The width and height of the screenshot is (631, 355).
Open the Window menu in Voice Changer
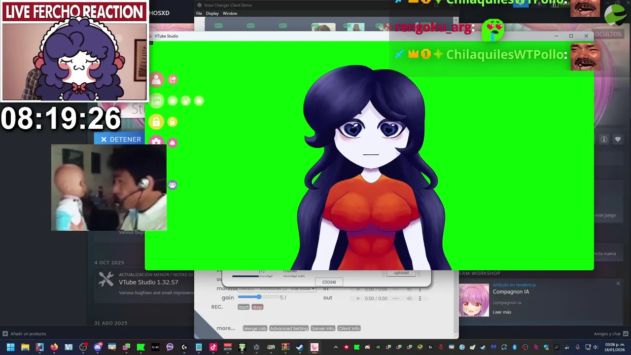pyautogui.click(x=230, y=13)
